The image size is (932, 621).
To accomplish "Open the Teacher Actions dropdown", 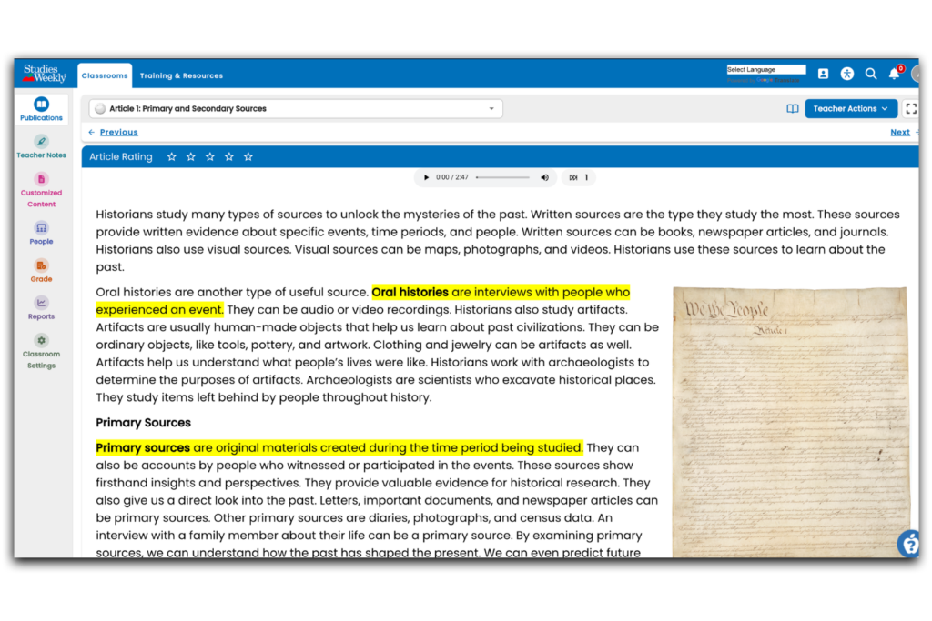I will click(x=851, y=108).
